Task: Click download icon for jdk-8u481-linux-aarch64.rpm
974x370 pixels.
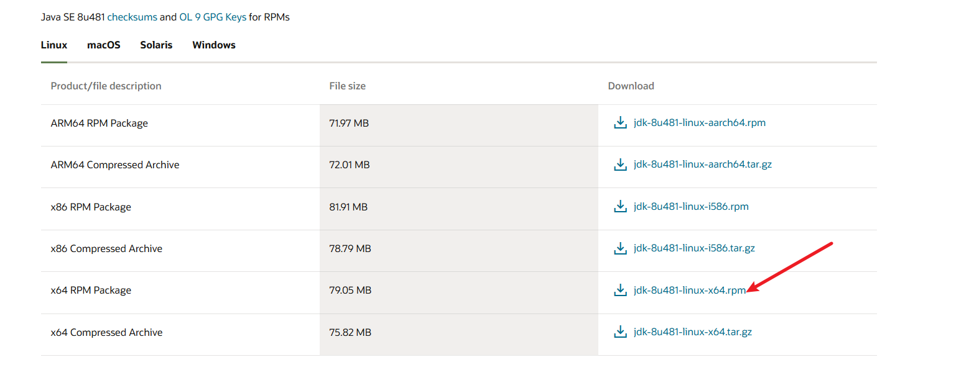Action: click(620, 123)
